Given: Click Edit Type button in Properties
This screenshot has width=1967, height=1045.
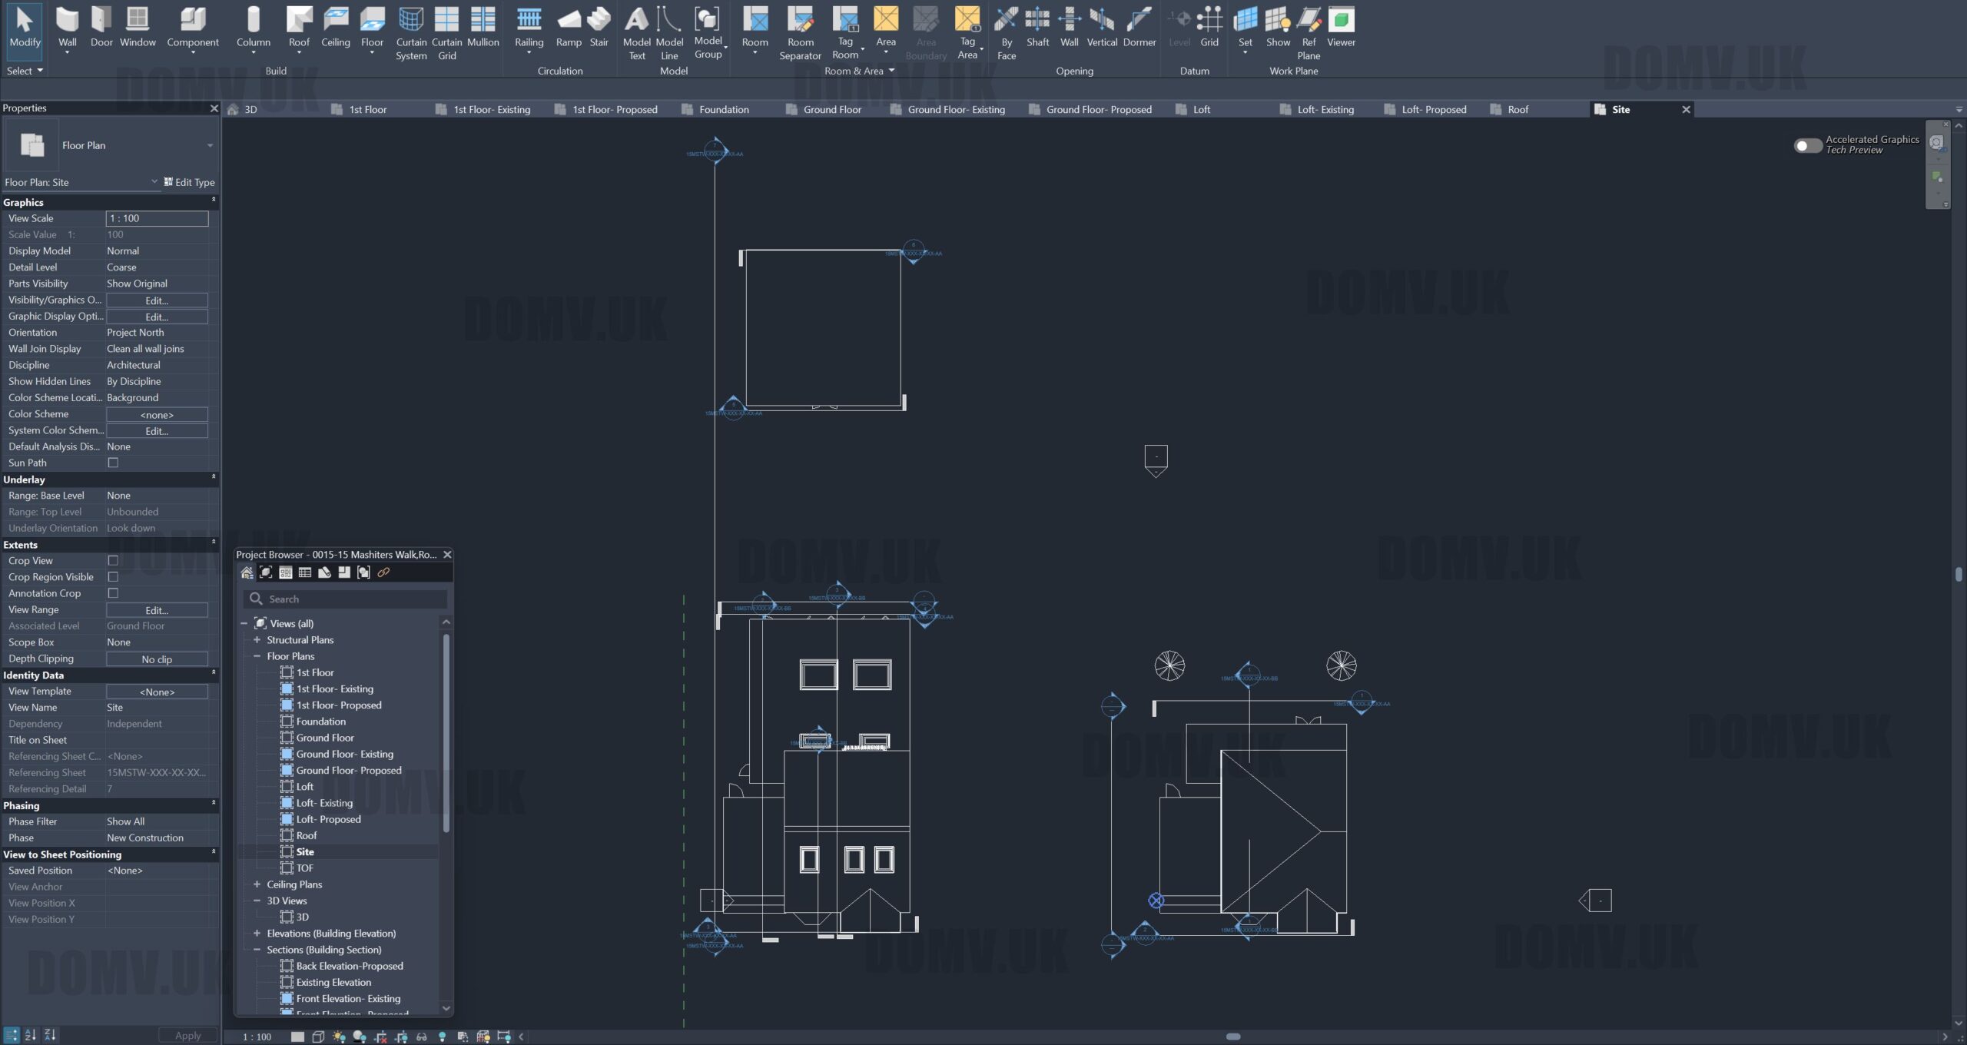Looking at the screenshot, I should [x=189, y=182].
